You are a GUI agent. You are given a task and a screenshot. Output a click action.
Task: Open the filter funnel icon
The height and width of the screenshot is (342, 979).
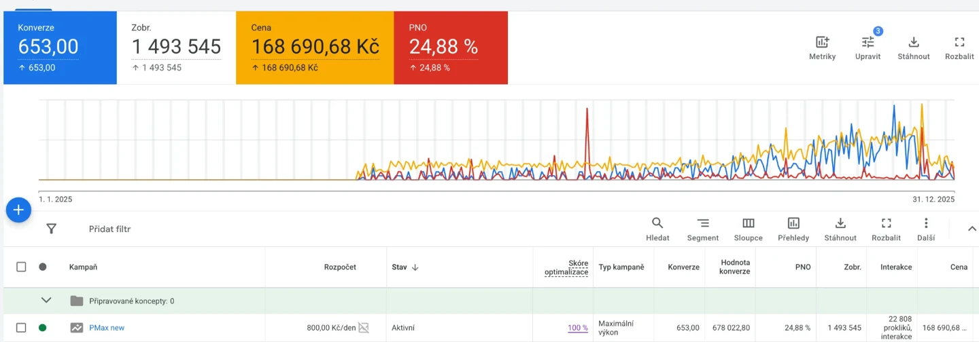(x=51, y=229)
